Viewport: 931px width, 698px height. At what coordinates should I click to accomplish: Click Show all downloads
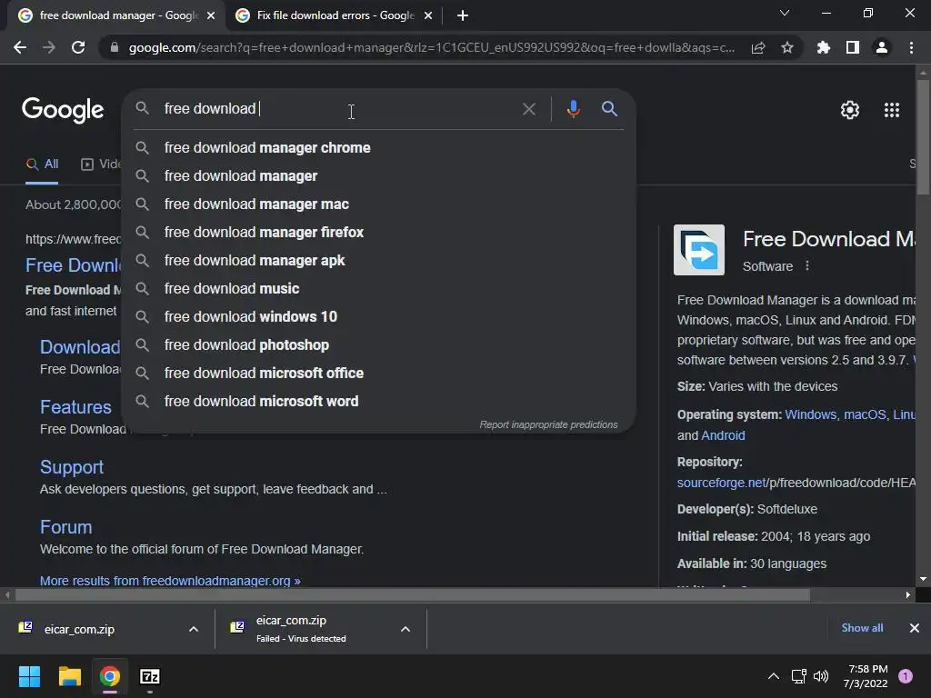862,628
